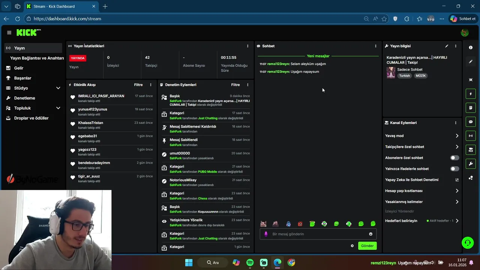Open the profile avatar in the top right
Image resolution: width=480 pixels, height=270 pixels.
(465, 33)
